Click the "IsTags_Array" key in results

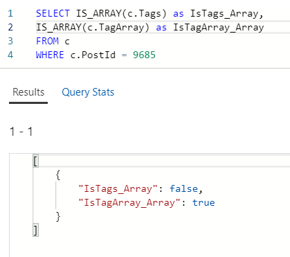point(118,189)
